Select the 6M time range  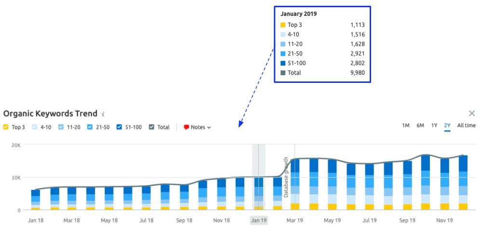(420, 126)
